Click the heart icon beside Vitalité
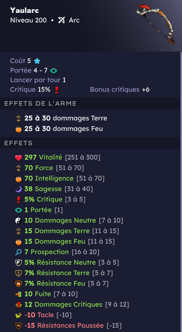 [19, 158]
